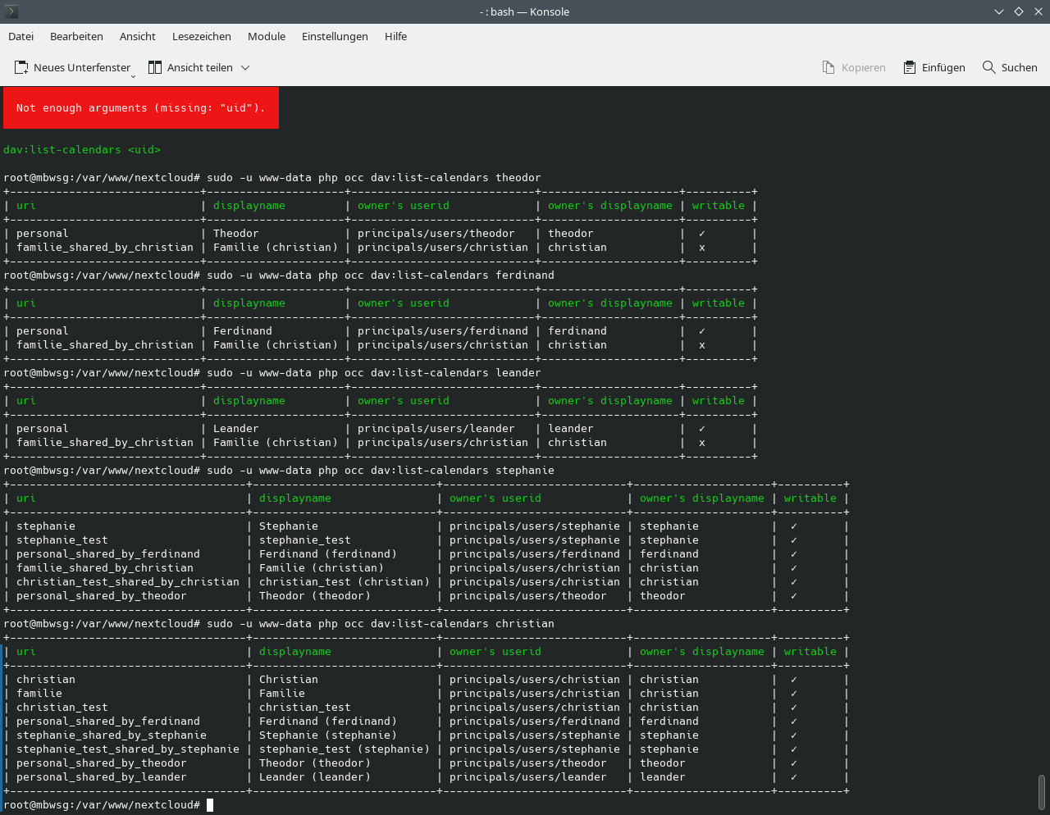Open the Module menu
Screen dimensions: 1050x815
(x=267, y=36)
